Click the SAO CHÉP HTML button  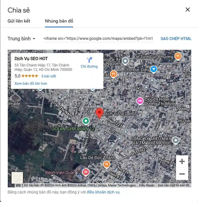coord(176,39)
